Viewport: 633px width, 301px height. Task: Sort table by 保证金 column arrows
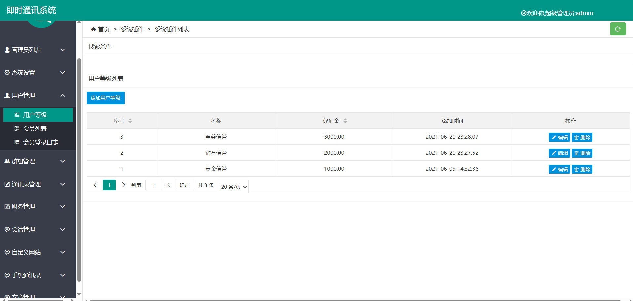(345, 121)
